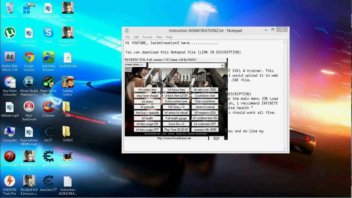Screen dimensions: 352x198
Task: Click the Inf combo time trainer button
Action: (x=147, y=90)
